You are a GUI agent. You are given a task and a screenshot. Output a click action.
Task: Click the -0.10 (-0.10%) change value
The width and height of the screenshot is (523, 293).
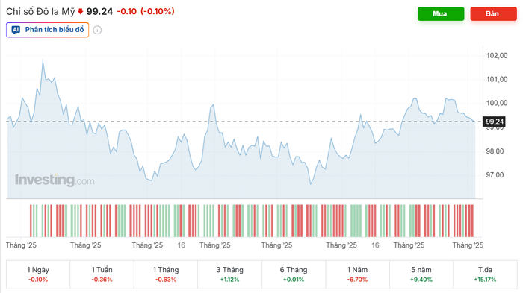146,12
